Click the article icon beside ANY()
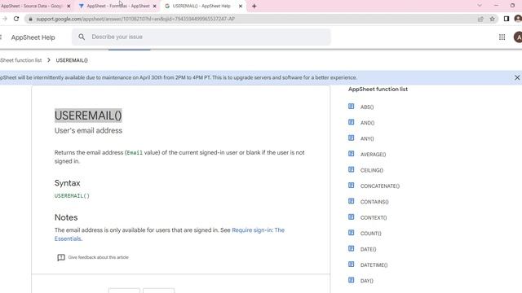Image resolution: width=522 pixels, height=293 pixels. click(352, 138)
